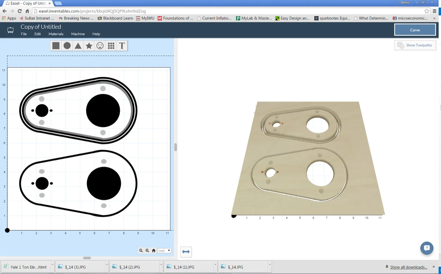Select the dot grid shape tool

111,46
